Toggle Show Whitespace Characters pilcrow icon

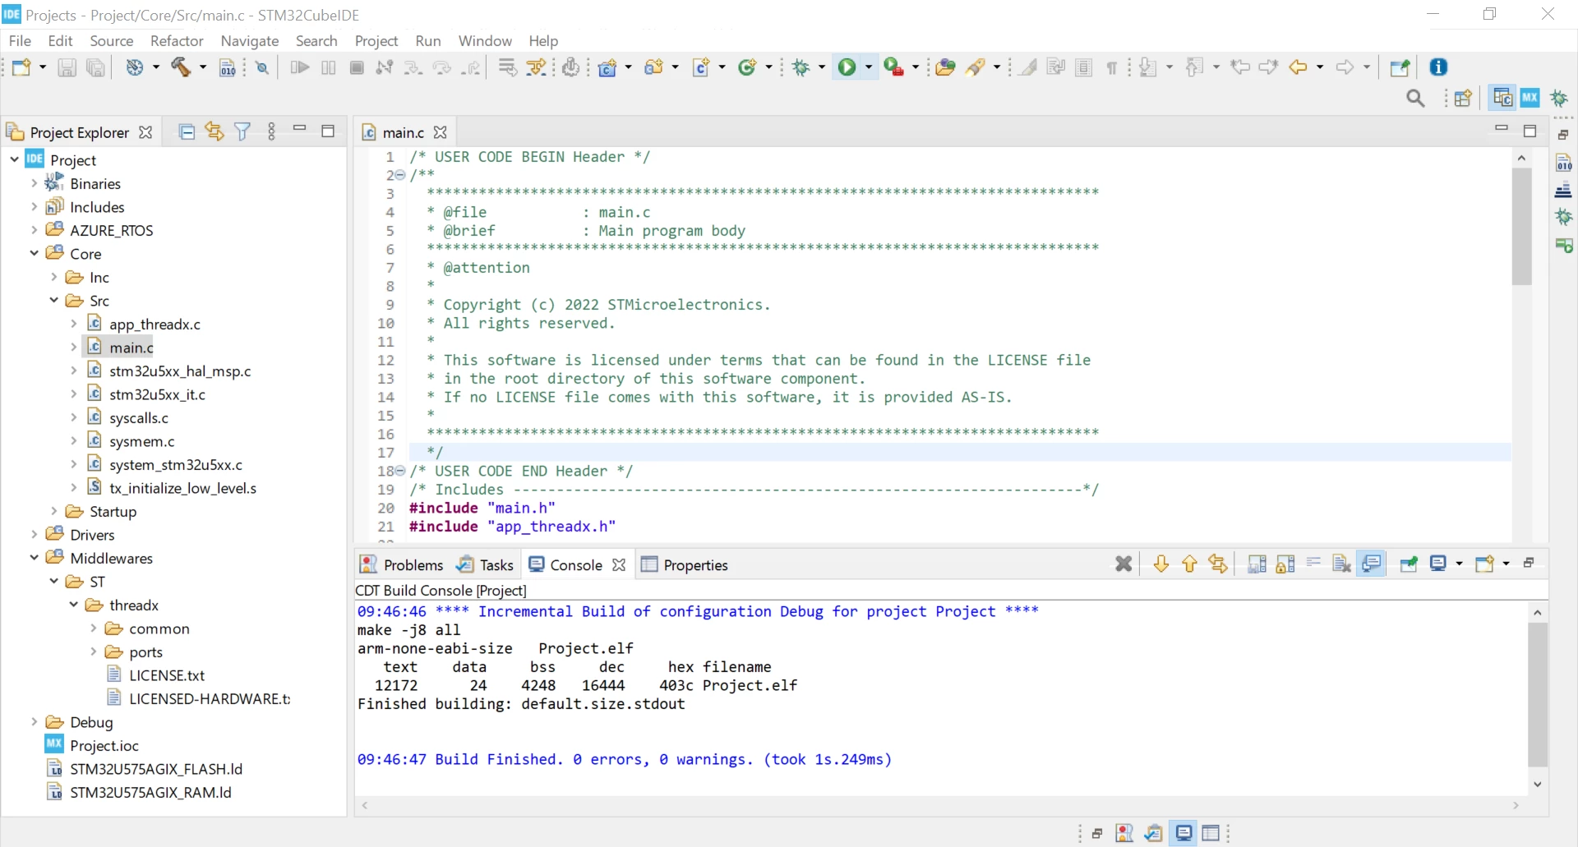(x=1111, y=67)
